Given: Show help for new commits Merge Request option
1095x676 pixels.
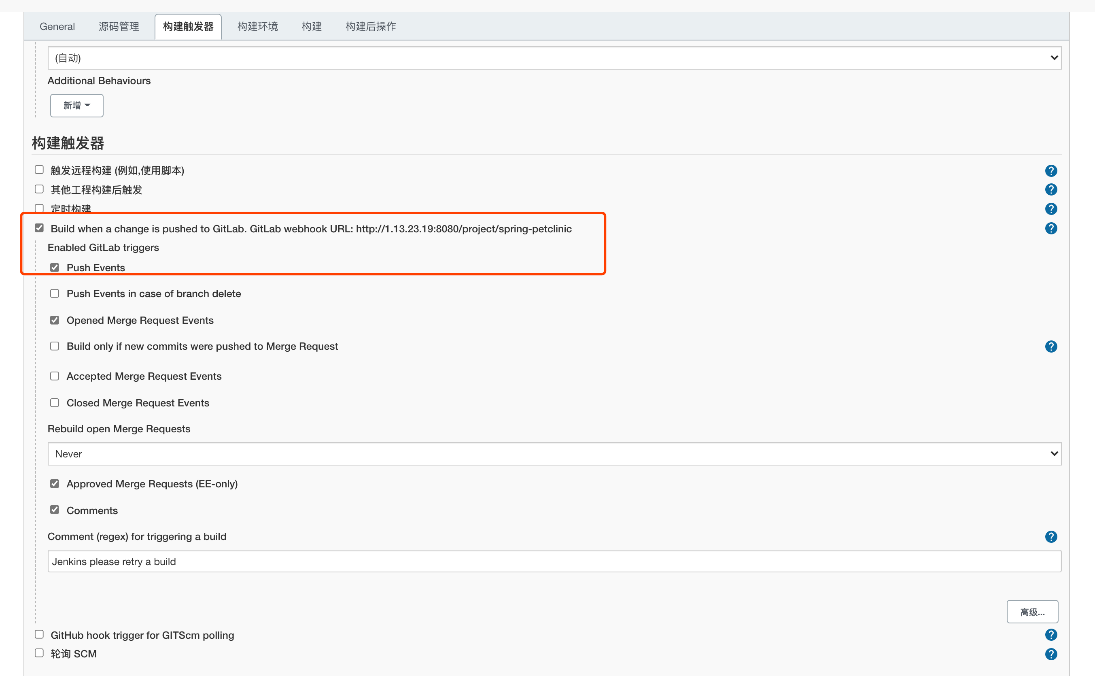Looking at the screenshot, I should [1051, 347].
